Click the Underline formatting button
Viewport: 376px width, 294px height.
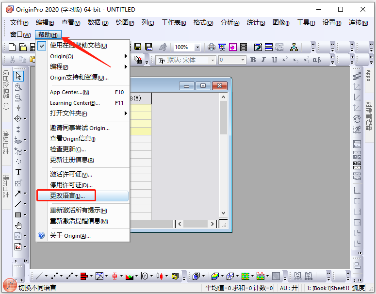pos(274,60)
